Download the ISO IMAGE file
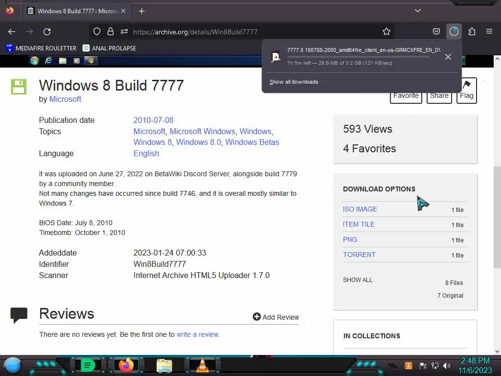This screenshot has height=376, width=501. (360, 209)
